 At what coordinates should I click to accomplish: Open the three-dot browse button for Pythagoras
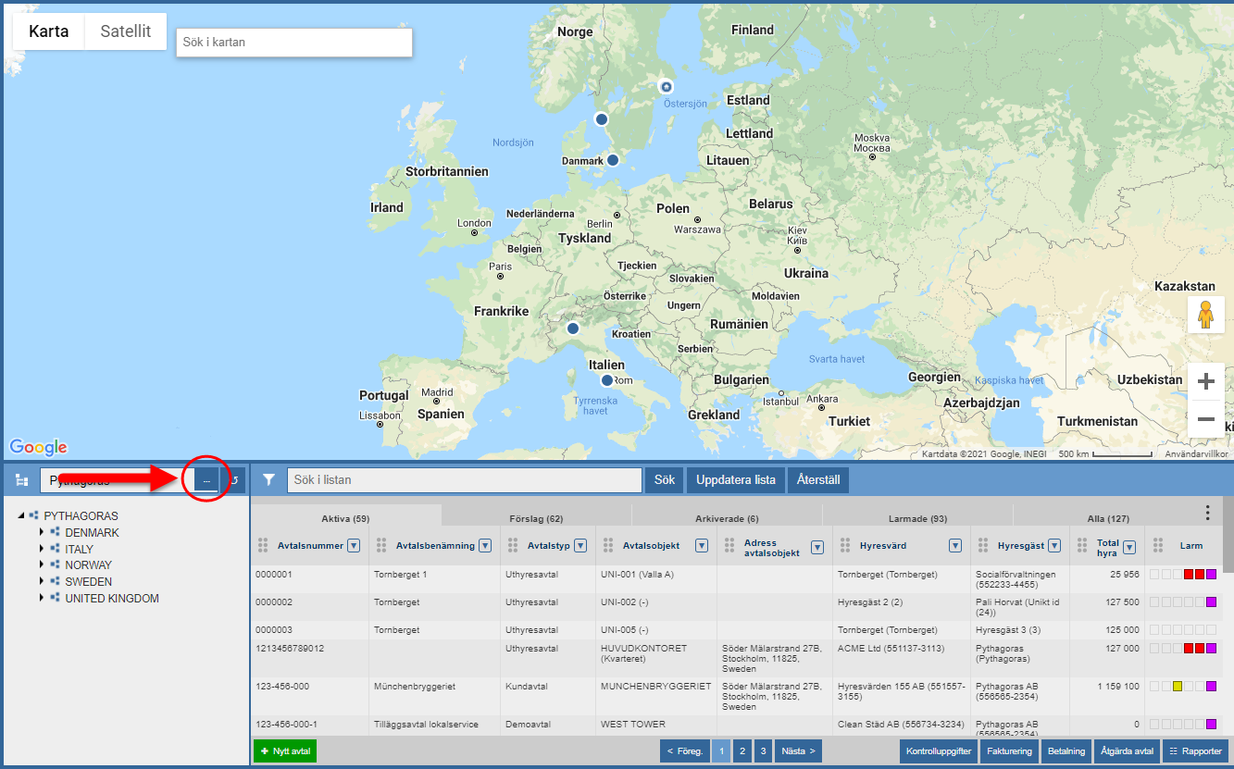[x=206, y=480]
